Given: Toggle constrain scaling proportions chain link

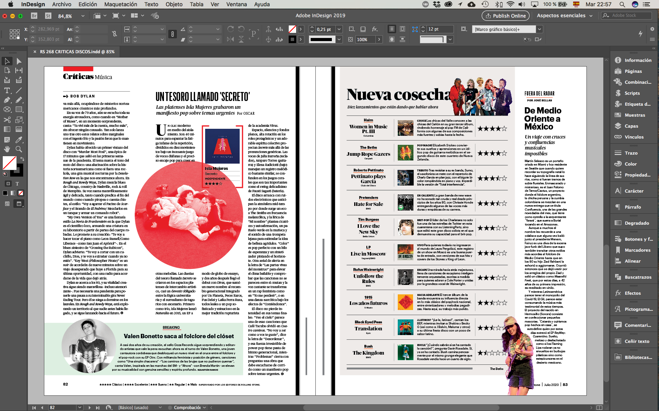Looking at the screenshot, I should [172, 34].
